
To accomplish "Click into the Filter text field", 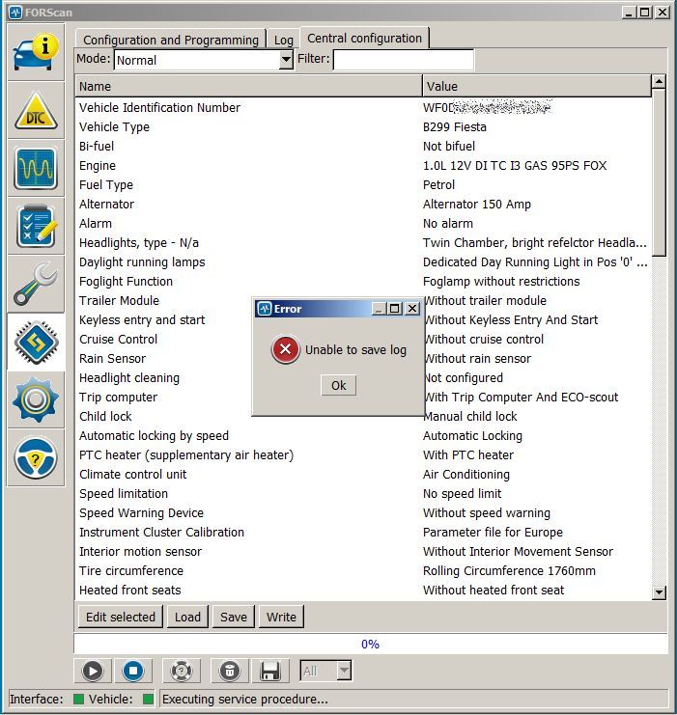I will [x=404, y=60].
